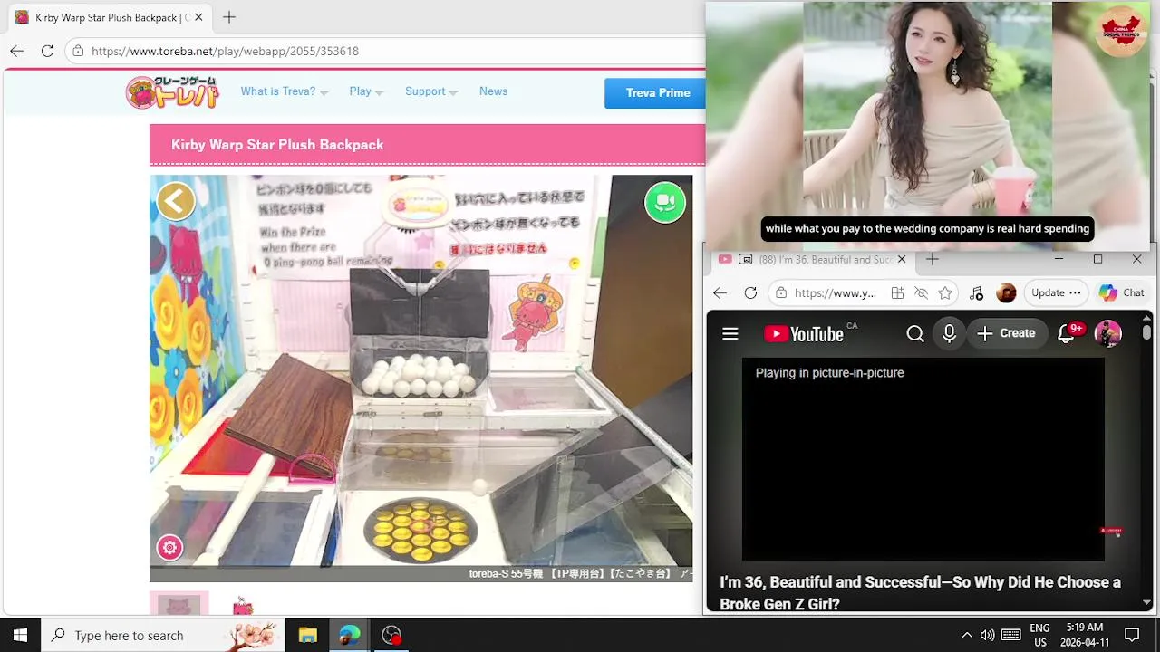The width and height of the screenshot is (1160, 652).
Task: Open YouTube notifications bell
Action: coord(1067,334)
